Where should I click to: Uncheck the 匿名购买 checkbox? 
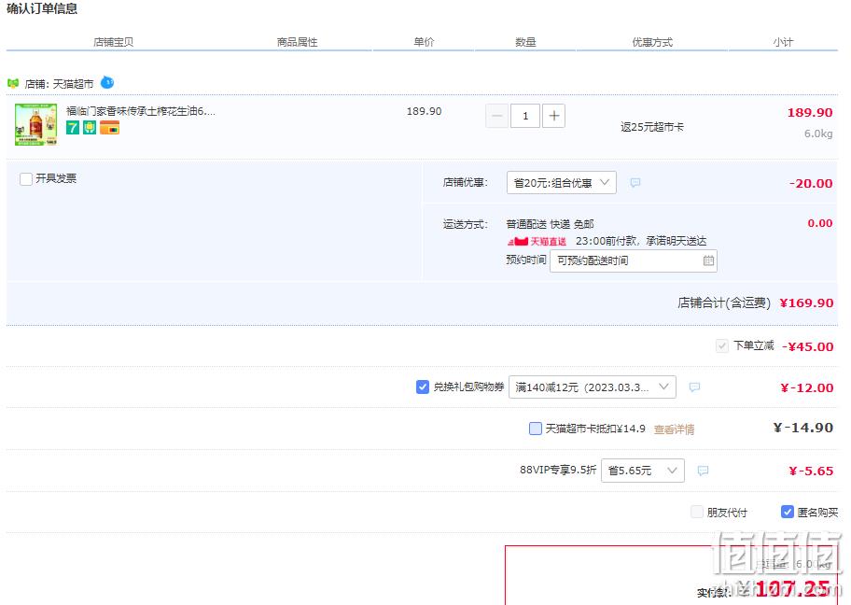click(787, 512)
